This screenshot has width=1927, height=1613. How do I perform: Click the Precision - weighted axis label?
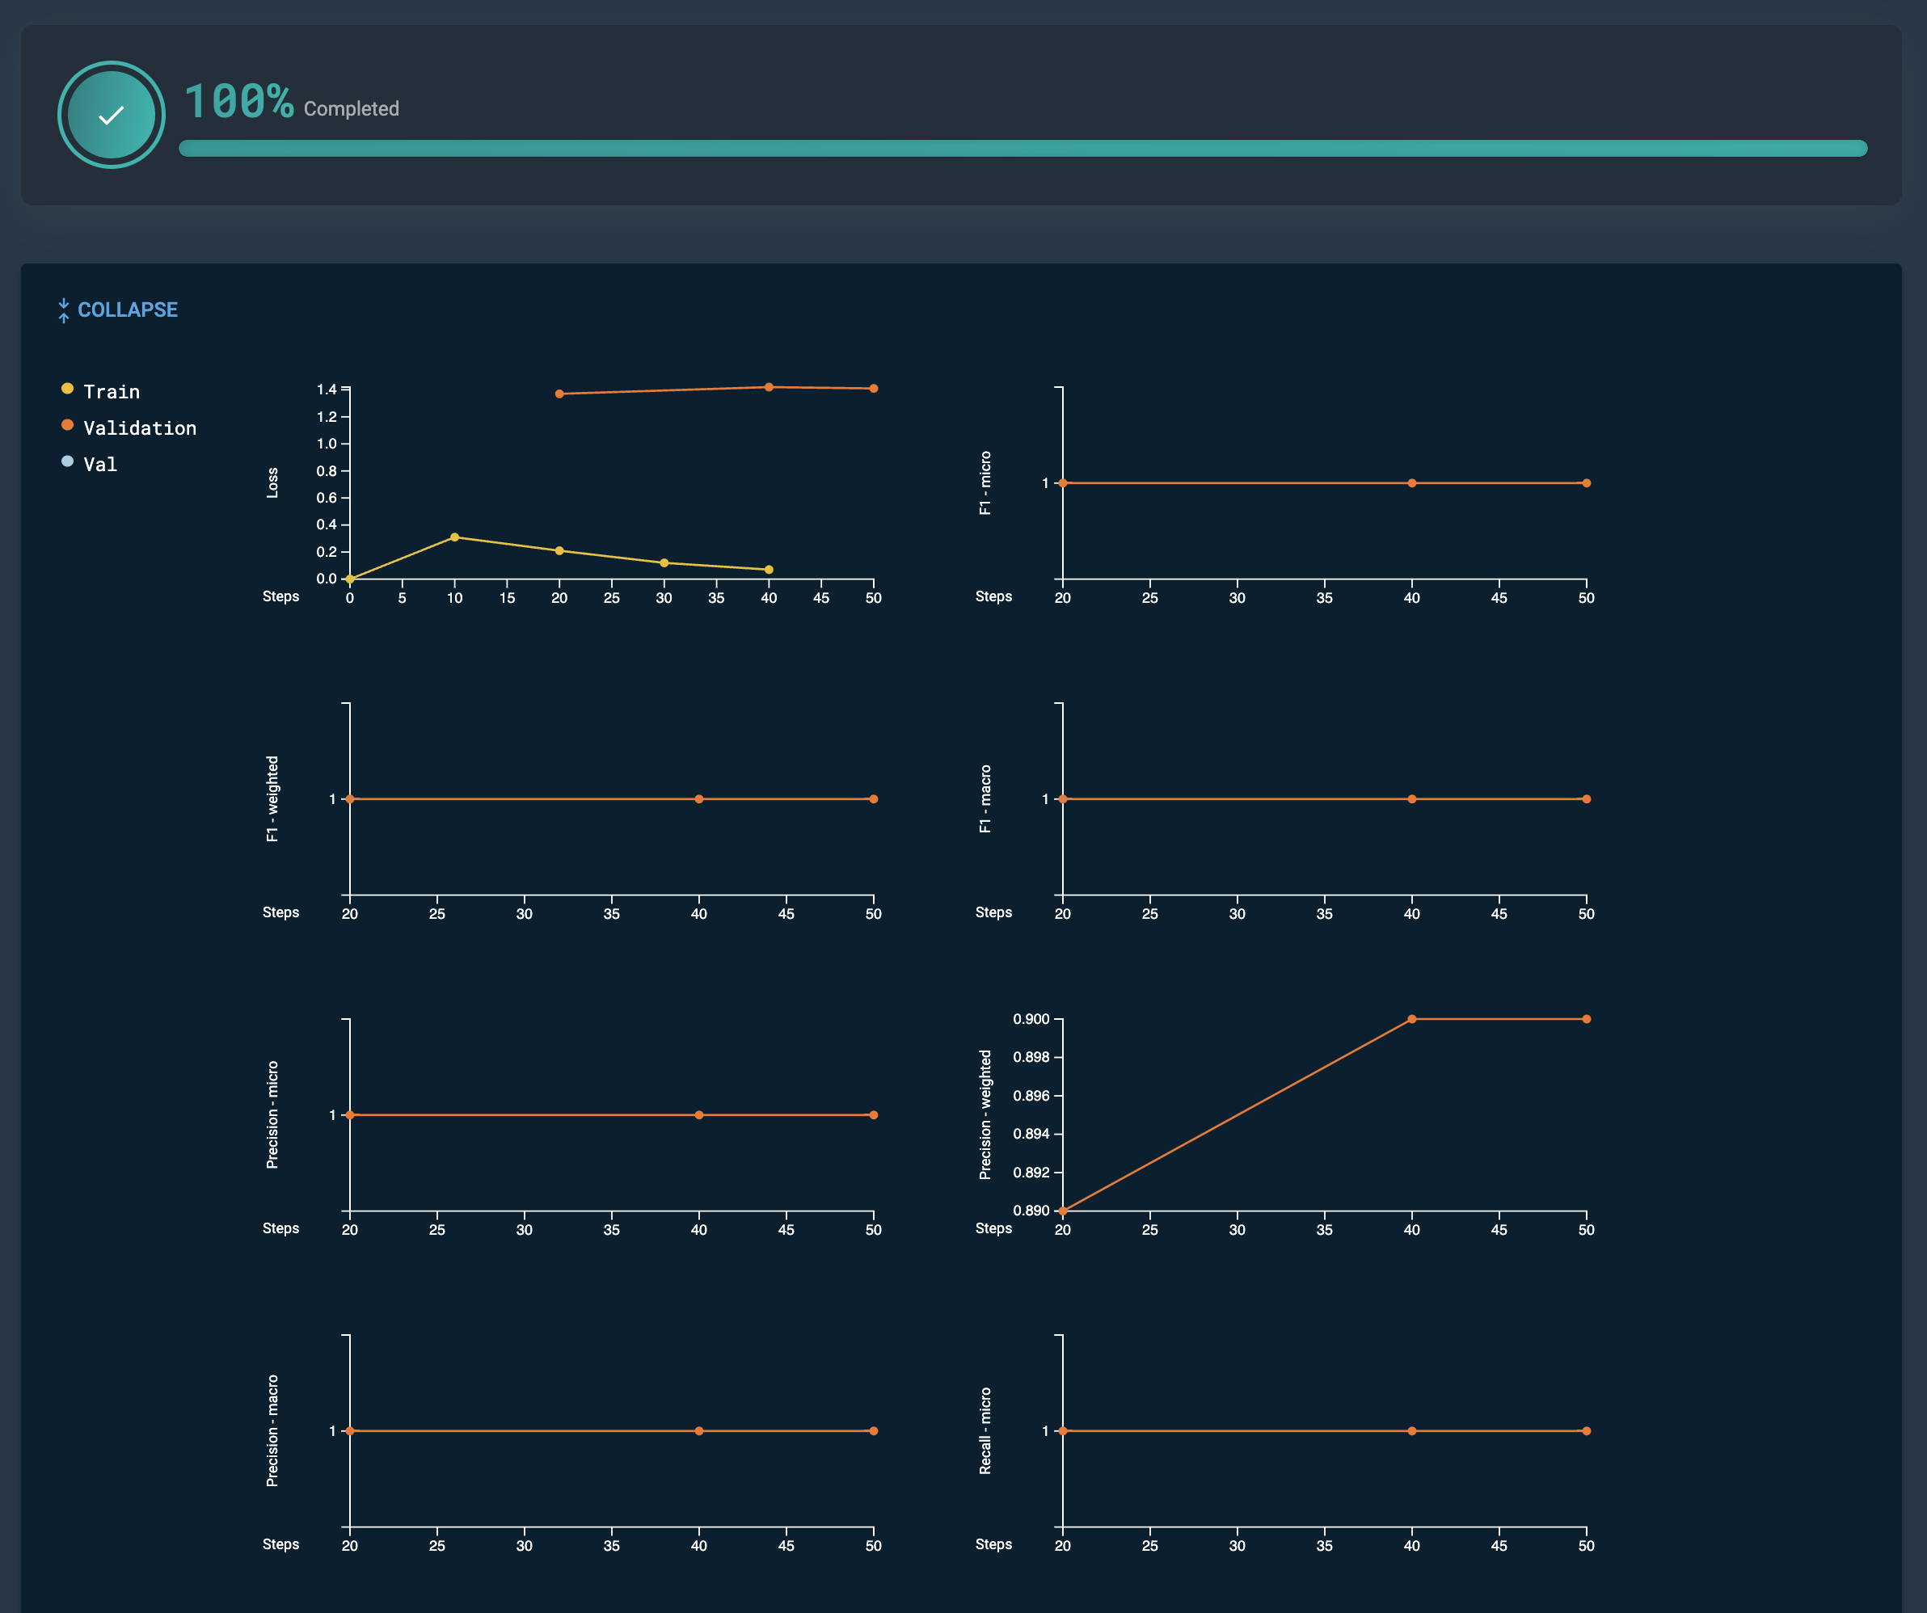(x=985, y=1114)
